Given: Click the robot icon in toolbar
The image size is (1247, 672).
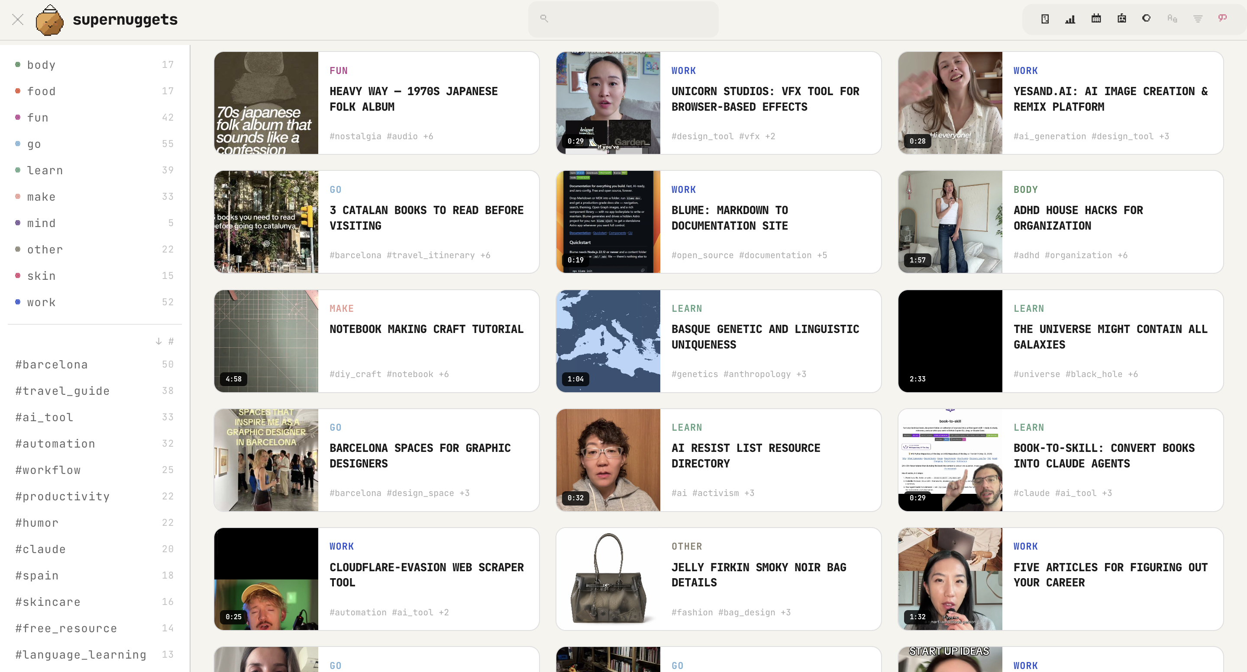Looking at the screenshot, I should [x=1121, y=18].
